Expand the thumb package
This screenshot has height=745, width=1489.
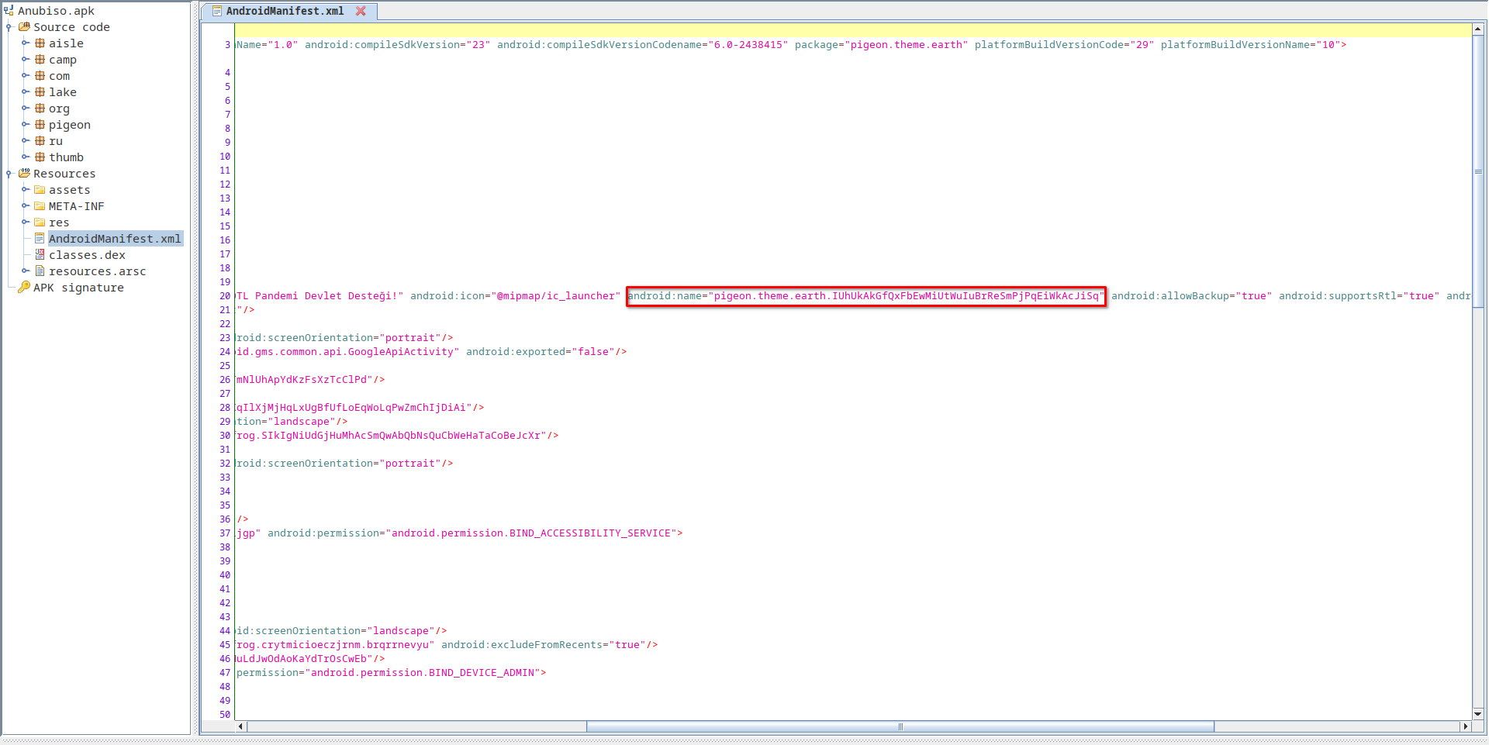click(25, 157)
